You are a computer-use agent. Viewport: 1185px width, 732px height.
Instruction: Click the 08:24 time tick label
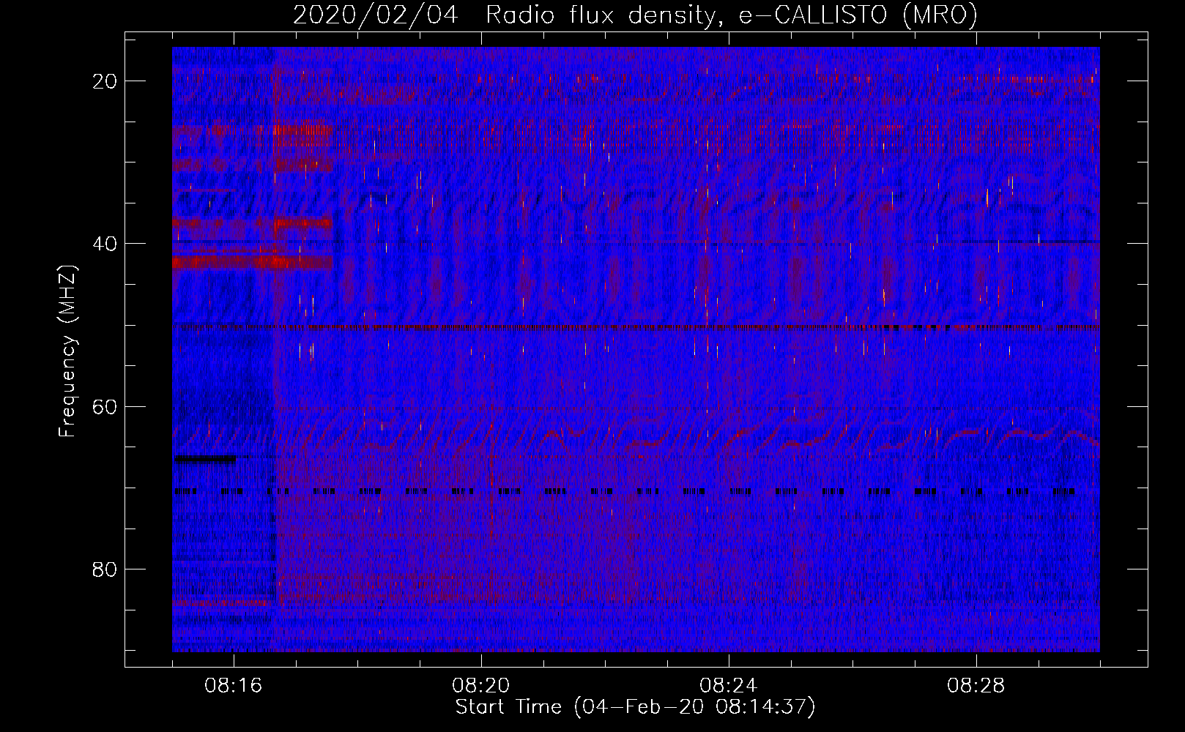pos(729,686)
